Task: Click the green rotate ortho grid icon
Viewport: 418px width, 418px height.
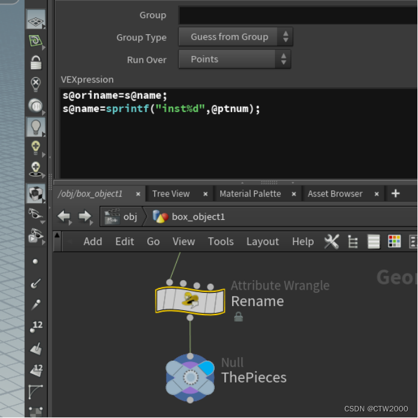Action: click(36, 41)
